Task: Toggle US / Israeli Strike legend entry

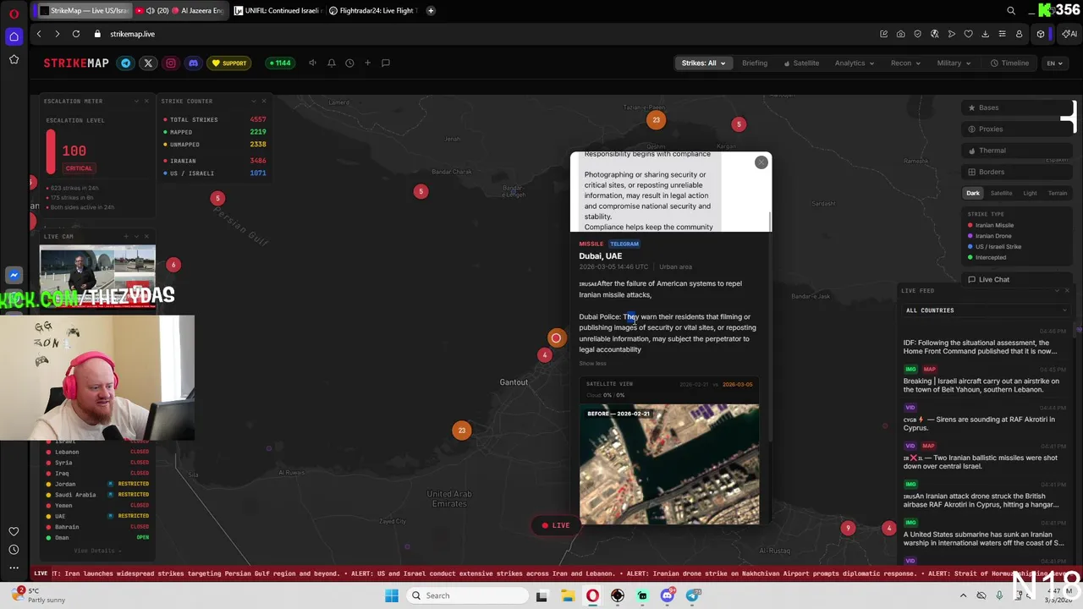Action: 994,246
